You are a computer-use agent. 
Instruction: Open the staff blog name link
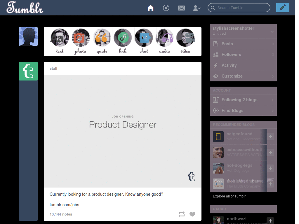click(x=53, y=68)
